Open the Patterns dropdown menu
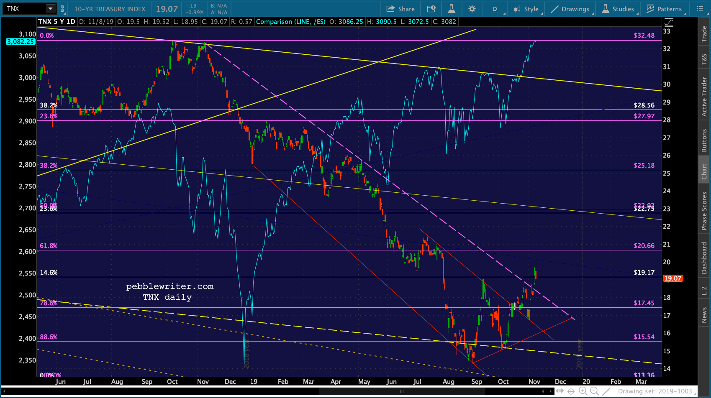711x398 pixels. pos(664,9)
